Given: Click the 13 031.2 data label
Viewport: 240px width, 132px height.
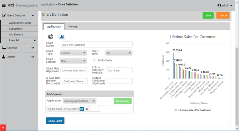Looking at the screenshot, I should tap(181, 65).
